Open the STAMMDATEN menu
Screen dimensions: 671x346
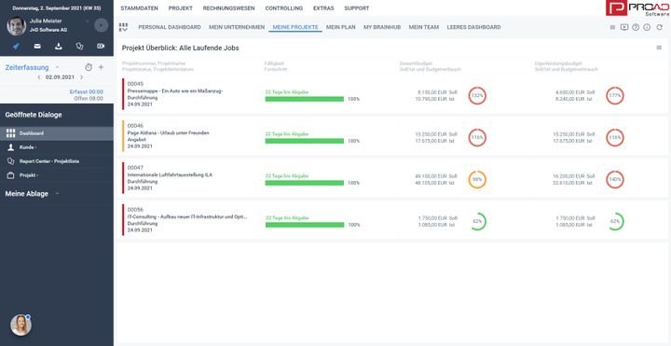(139, 8)
